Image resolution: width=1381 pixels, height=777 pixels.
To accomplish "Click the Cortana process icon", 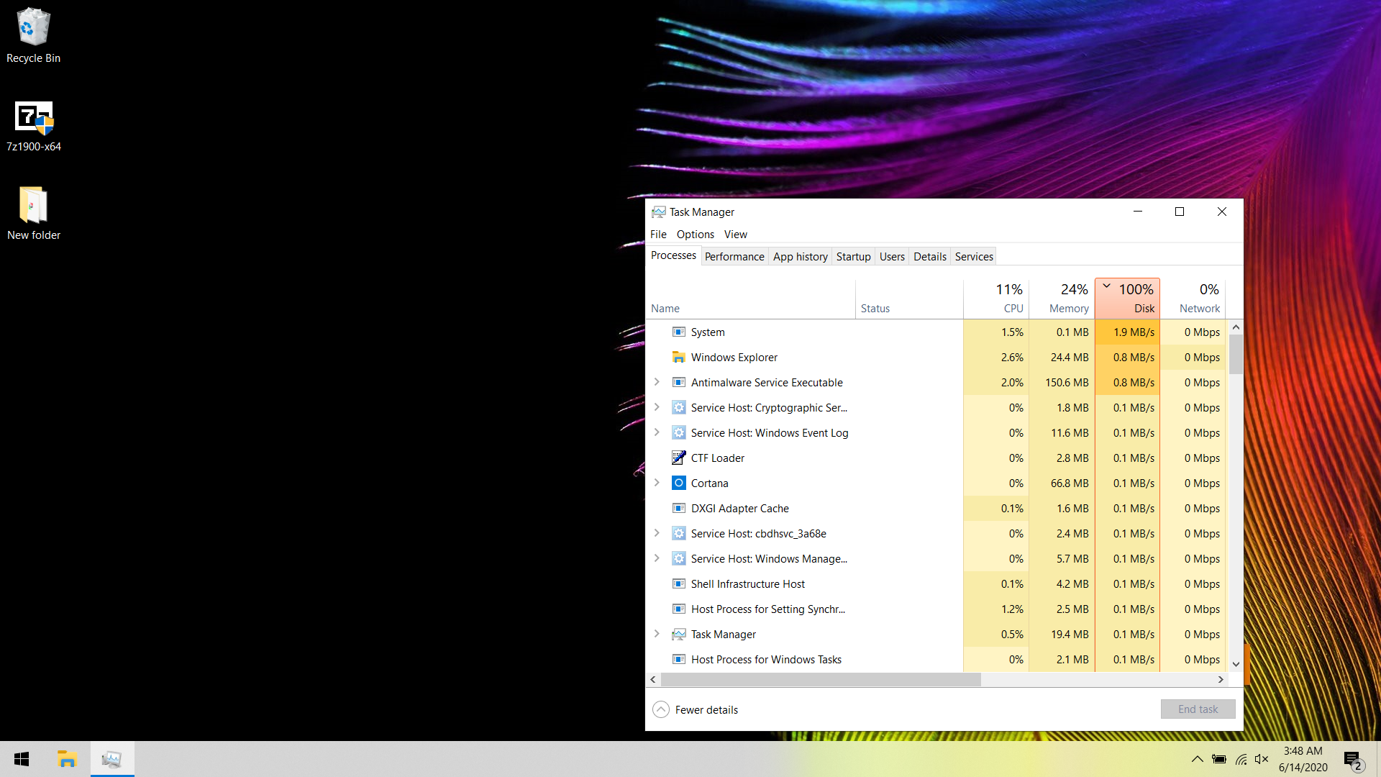I will 678,483.
